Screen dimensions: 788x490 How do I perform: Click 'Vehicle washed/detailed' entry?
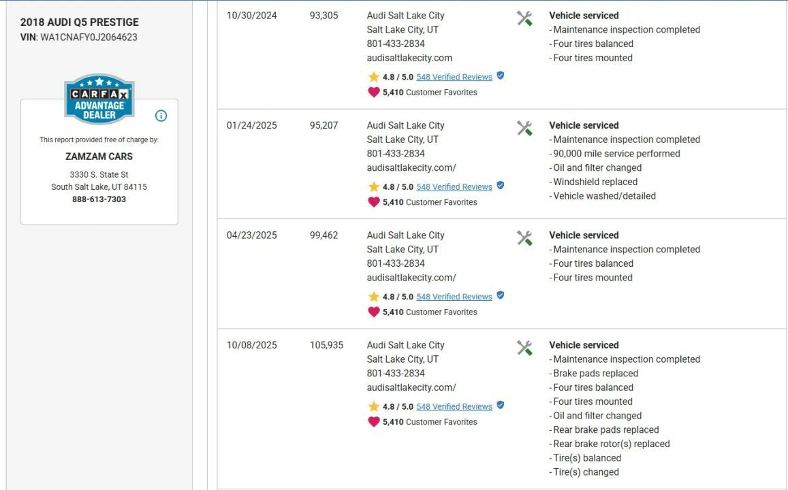pyautogui.click(x=603, y=196)
